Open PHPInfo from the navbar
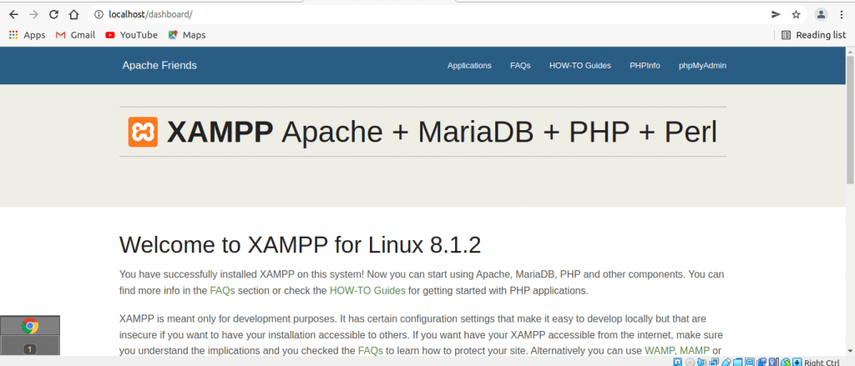Viewport: 855px width, 366px height. click(x=645, y=65)
